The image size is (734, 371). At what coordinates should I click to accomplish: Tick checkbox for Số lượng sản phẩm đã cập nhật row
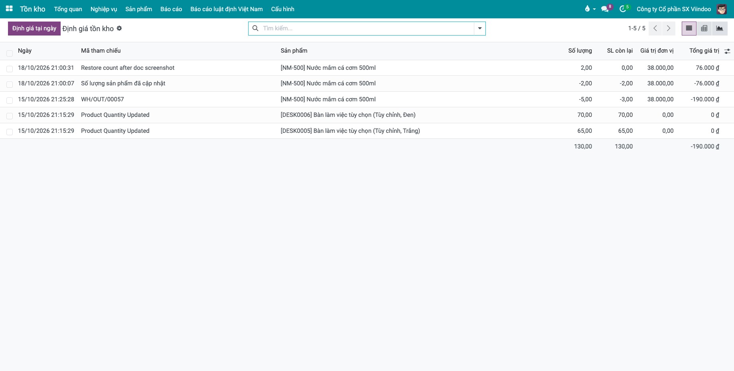[10, 84]
